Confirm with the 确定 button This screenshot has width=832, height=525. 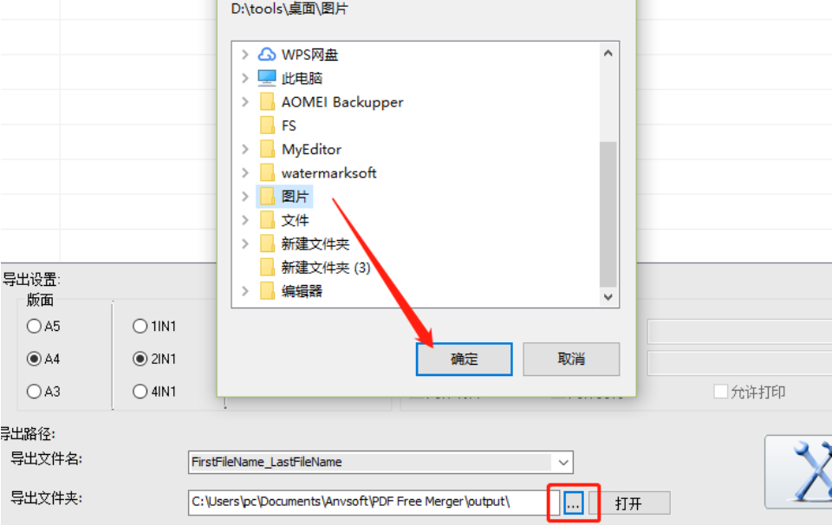[465, 359]
